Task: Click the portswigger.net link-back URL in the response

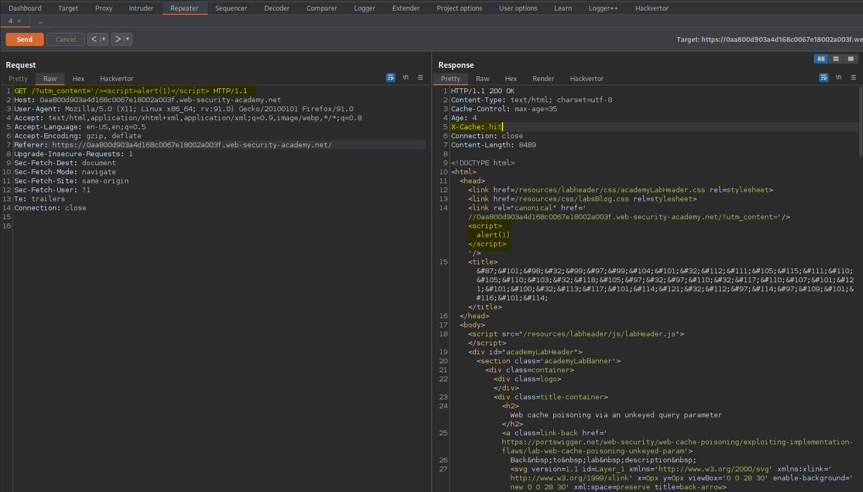Action: pos(677,446)
